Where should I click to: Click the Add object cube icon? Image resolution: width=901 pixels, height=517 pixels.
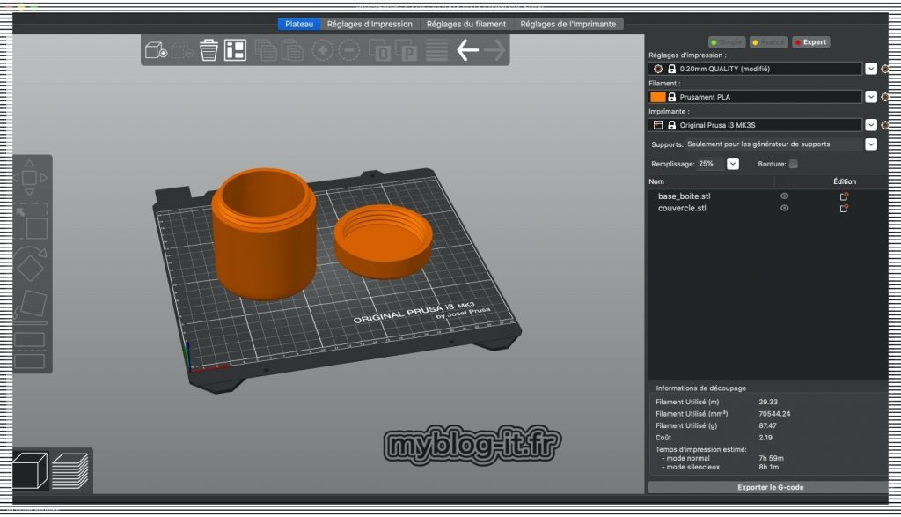156,50
